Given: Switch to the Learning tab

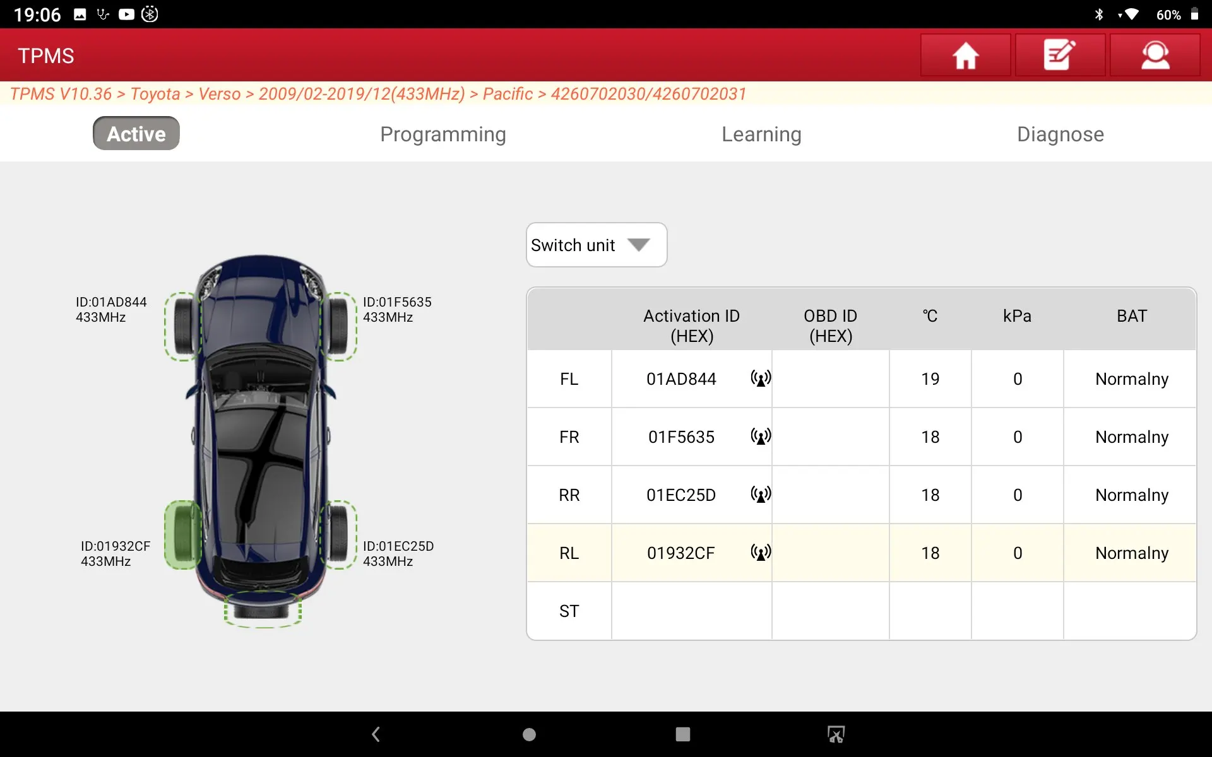Looking at the screenshot, I should coord(761,134).
